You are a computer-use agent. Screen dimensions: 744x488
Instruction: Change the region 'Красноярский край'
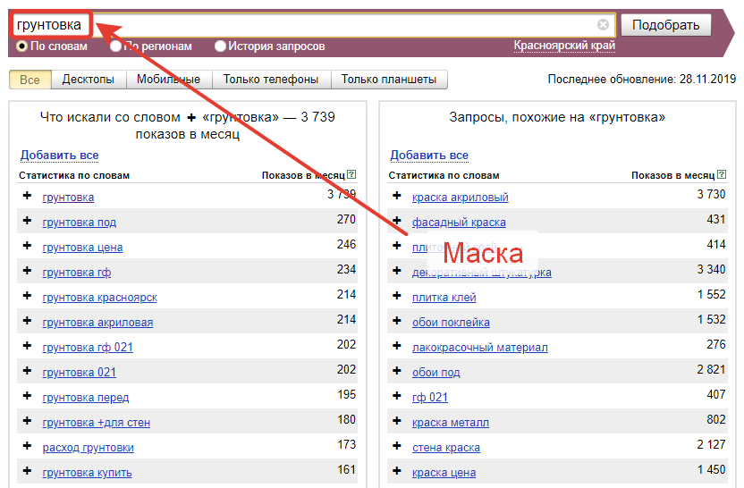pos(564,46)
